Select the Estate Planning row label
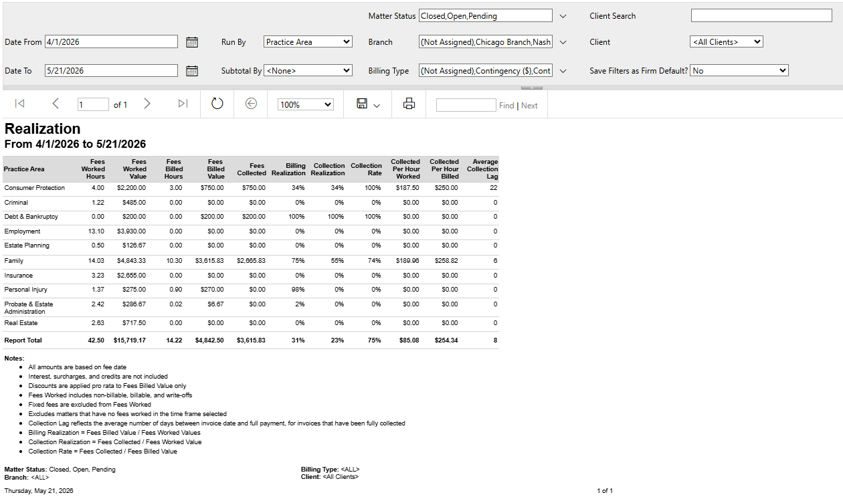843x499 pixels. [27, 245]
